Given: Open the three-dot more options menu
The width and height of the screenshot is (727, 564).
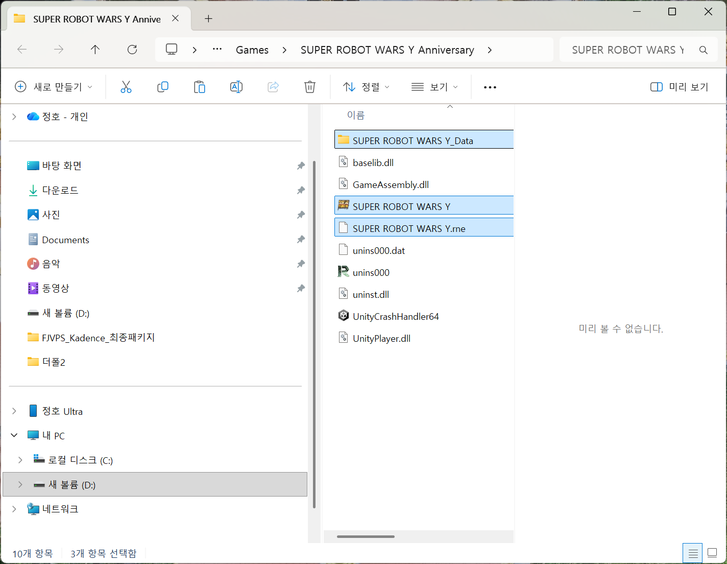Looking at the screenshot, I should [x=490, y=87].
